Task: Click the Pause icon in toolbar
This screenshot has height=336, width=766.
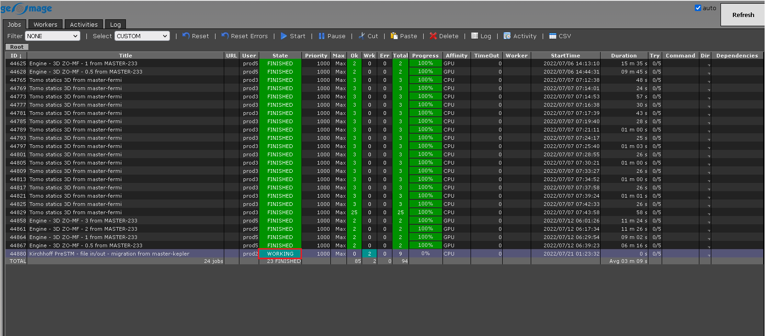Action: click(322, 36)
